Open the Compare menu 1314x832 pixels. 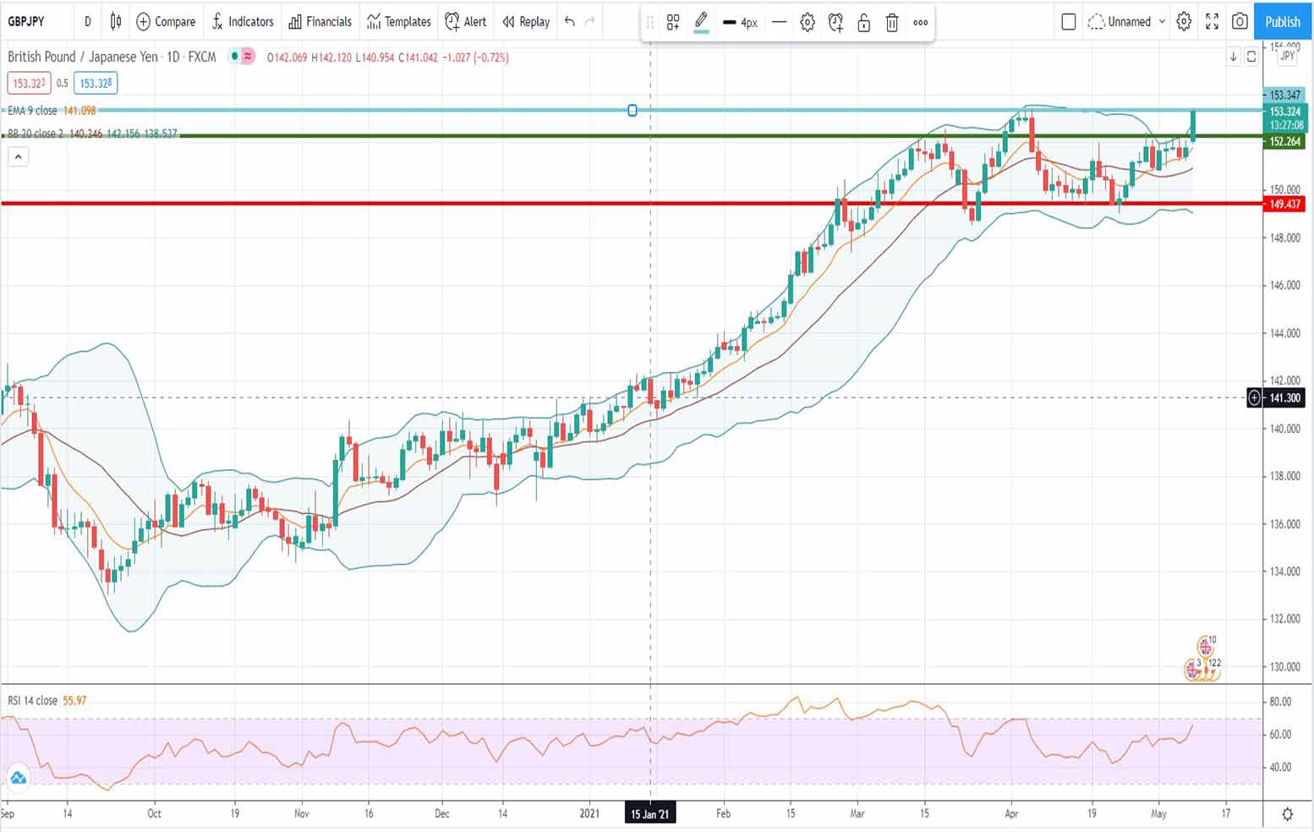pyautogui.click(x=166, y=22)
